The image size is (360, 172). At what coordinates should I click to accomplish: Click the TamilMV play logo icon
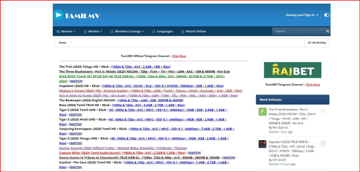pos(59,15)
